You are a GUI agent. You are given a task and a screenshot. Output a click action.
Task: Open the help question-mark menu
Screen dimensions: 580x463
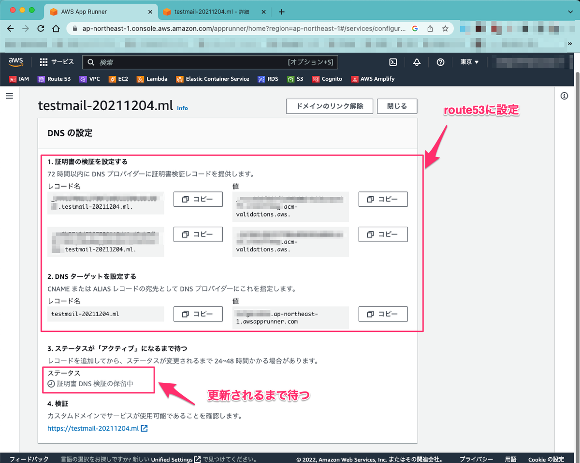[x=440, y=62]
